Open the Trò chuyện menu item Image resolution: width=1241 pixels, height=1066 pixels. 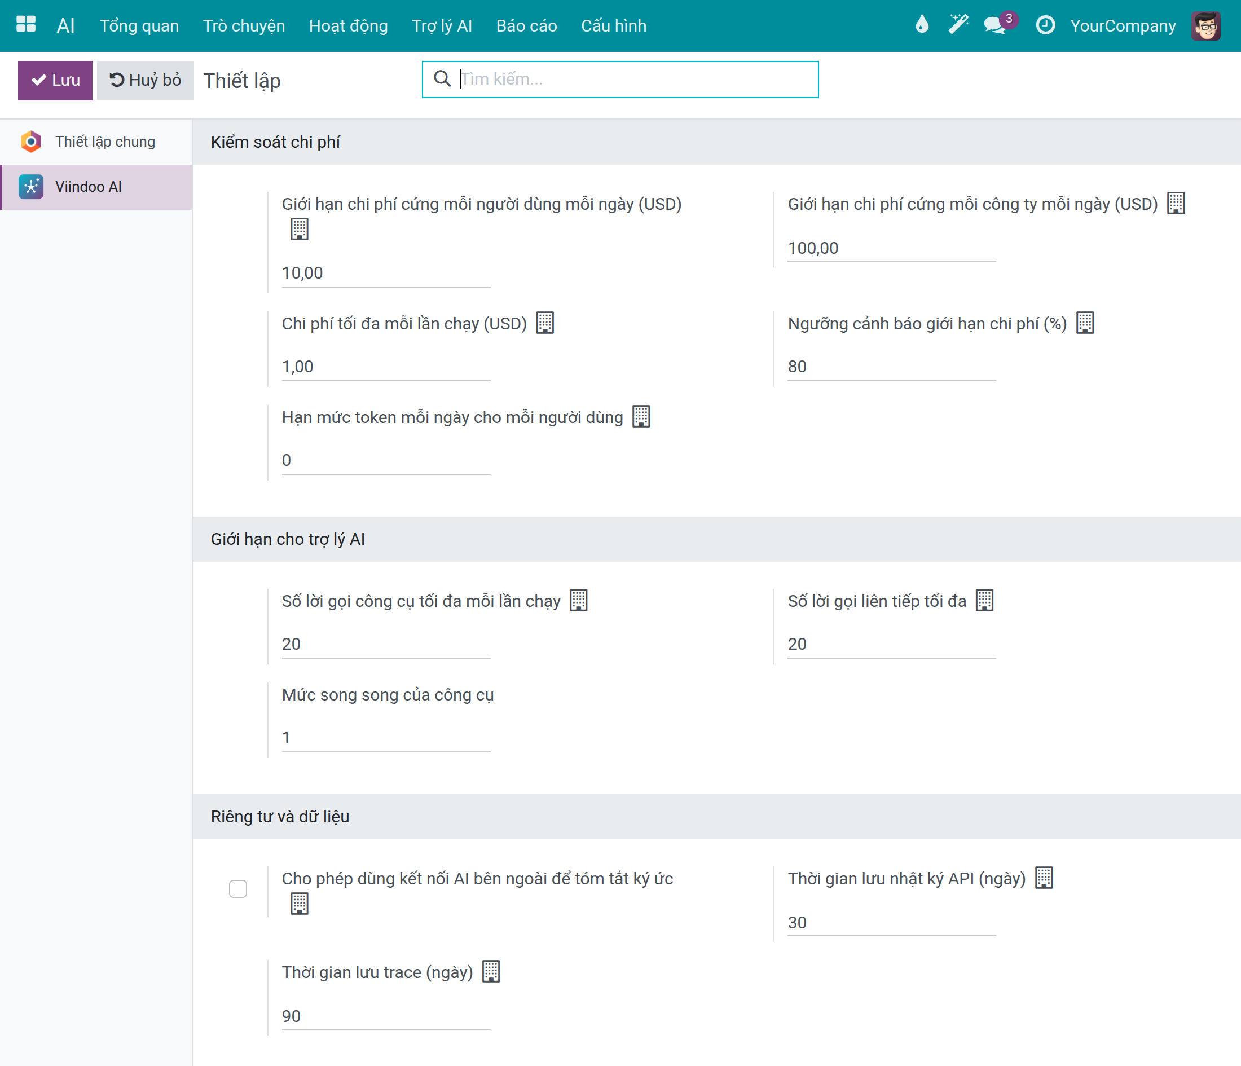coord(244,26)
